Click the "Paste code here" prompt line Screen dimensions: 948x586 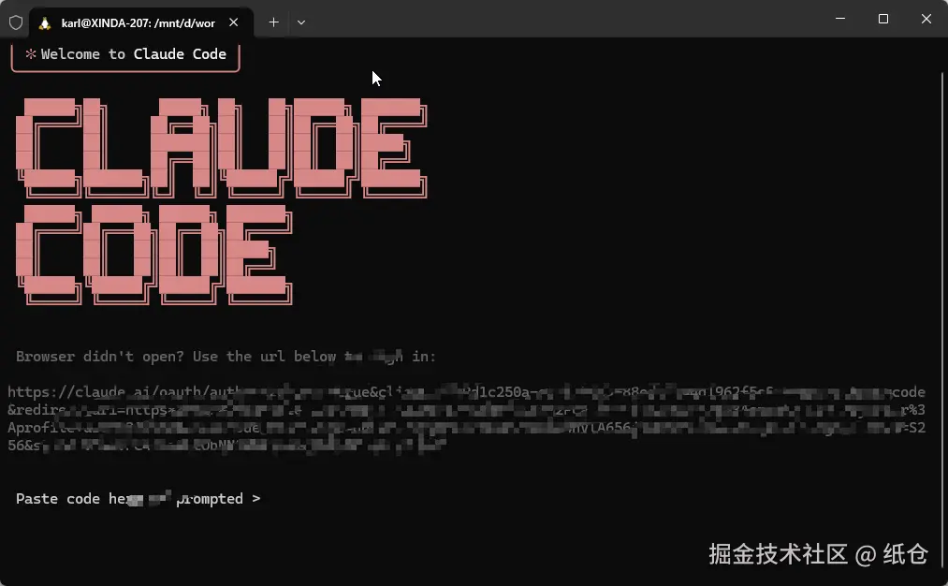138,499
